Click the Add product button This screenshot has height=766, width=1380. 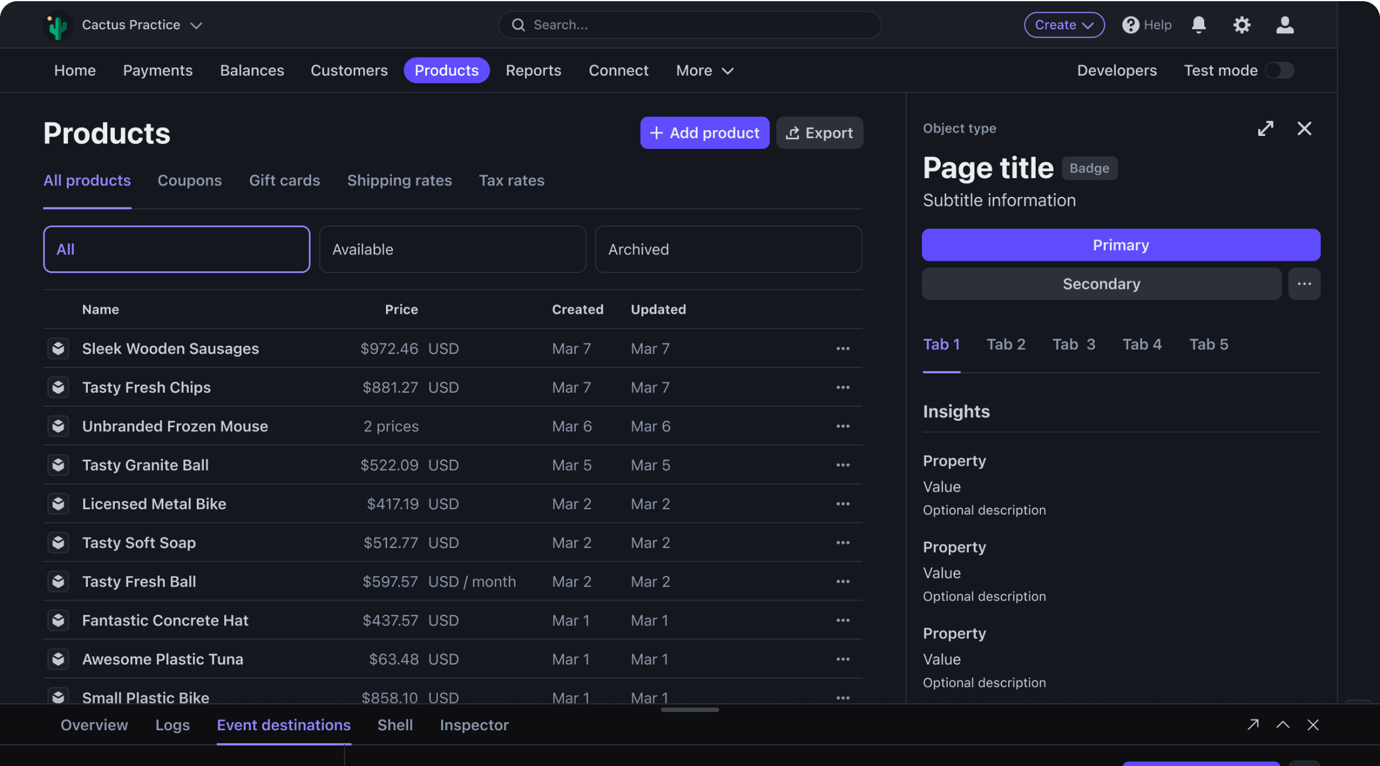pyautogui.click(x=704, y=133)
